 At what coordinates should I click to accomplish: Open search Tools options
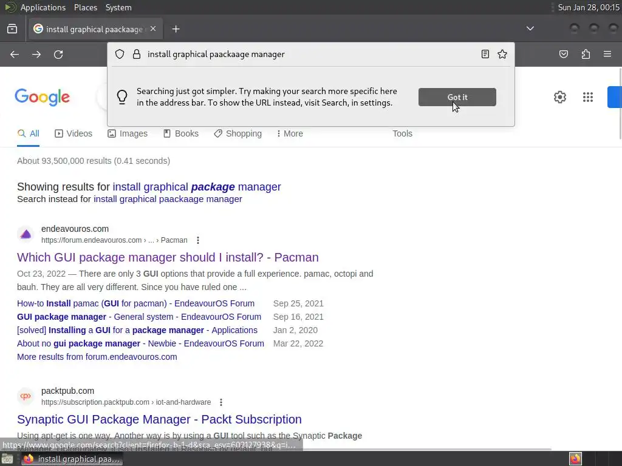402,134
